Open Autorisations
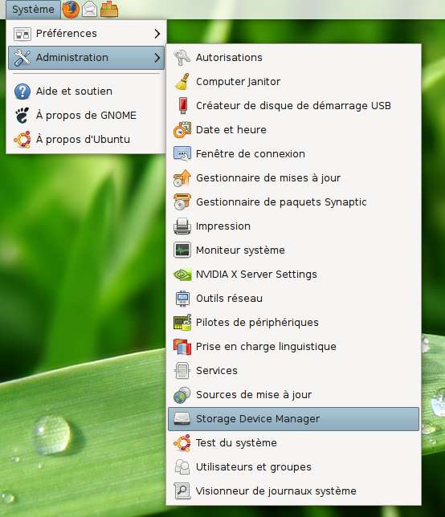Screen dimensions: 445x517 294,58
